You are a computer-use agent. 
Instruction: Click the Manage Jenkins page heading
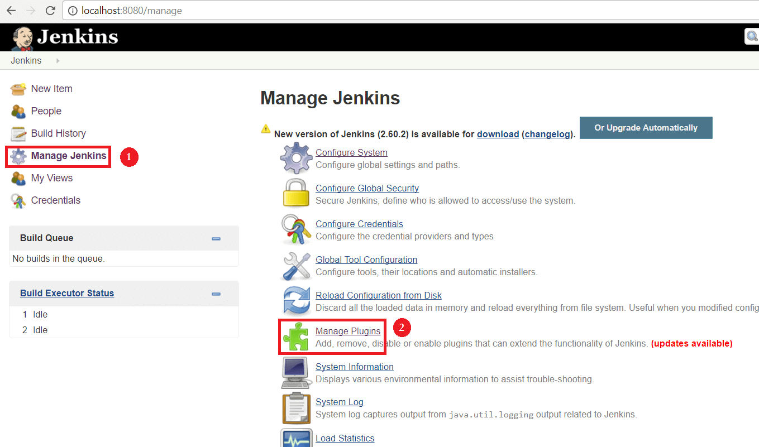pyautogui.click(x=330, y=98)
